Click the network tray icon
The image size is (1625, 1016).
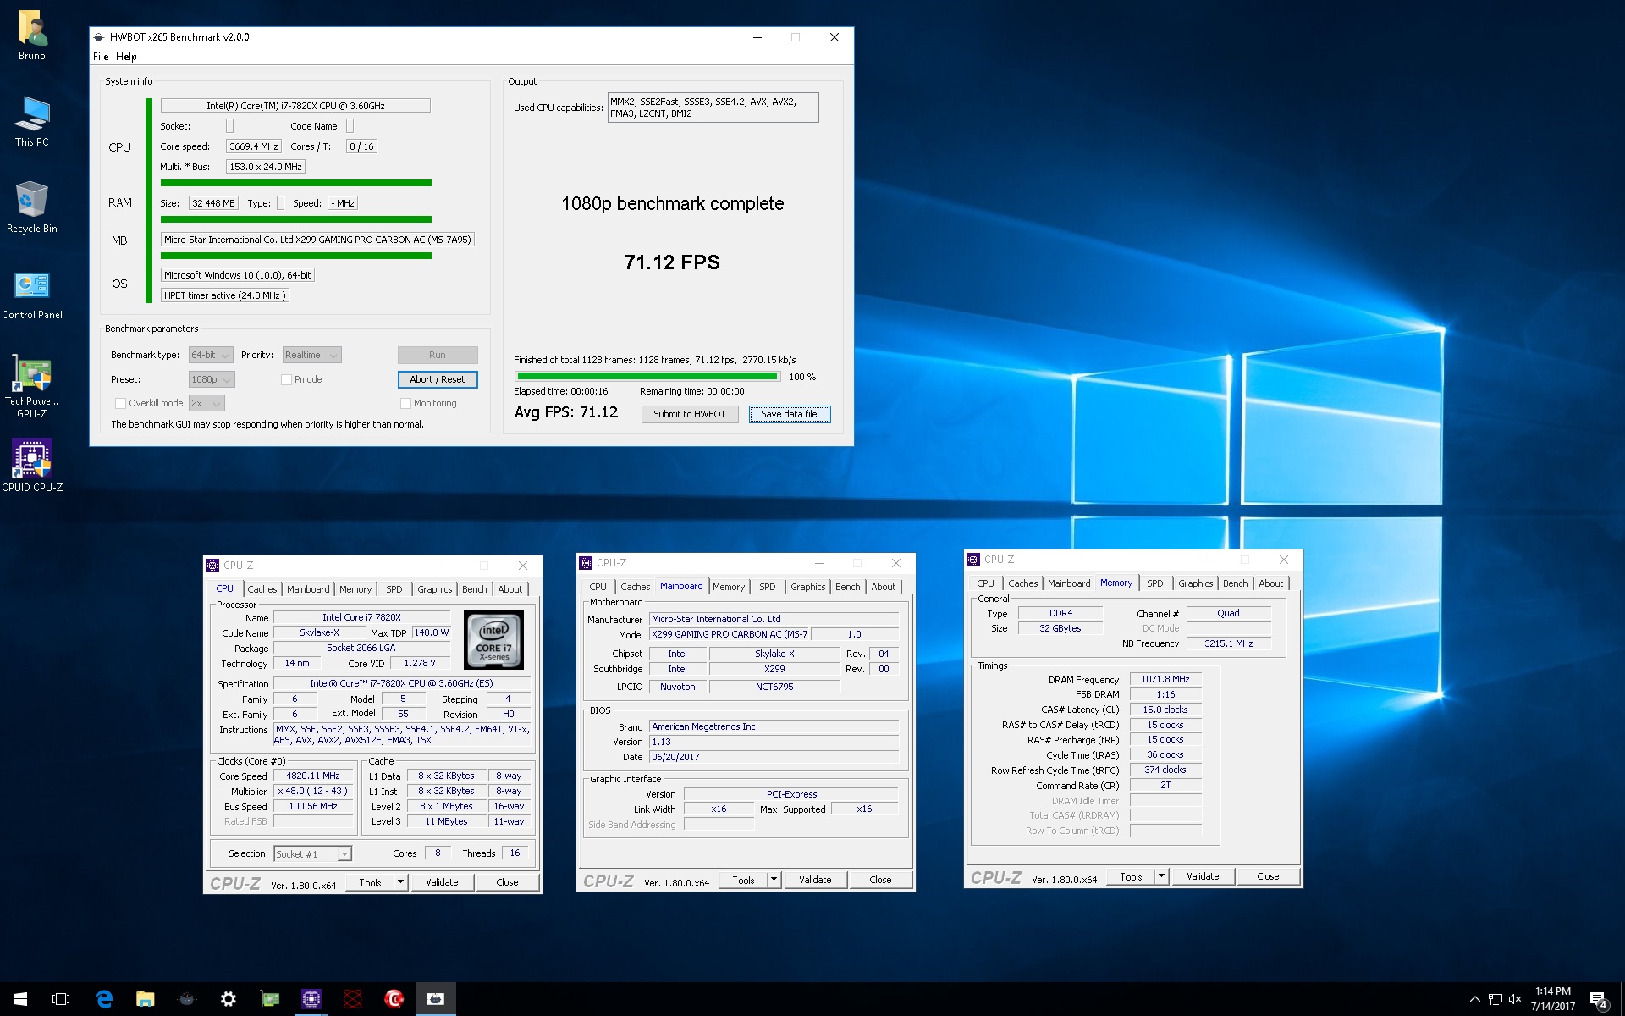pos(1496,999)
